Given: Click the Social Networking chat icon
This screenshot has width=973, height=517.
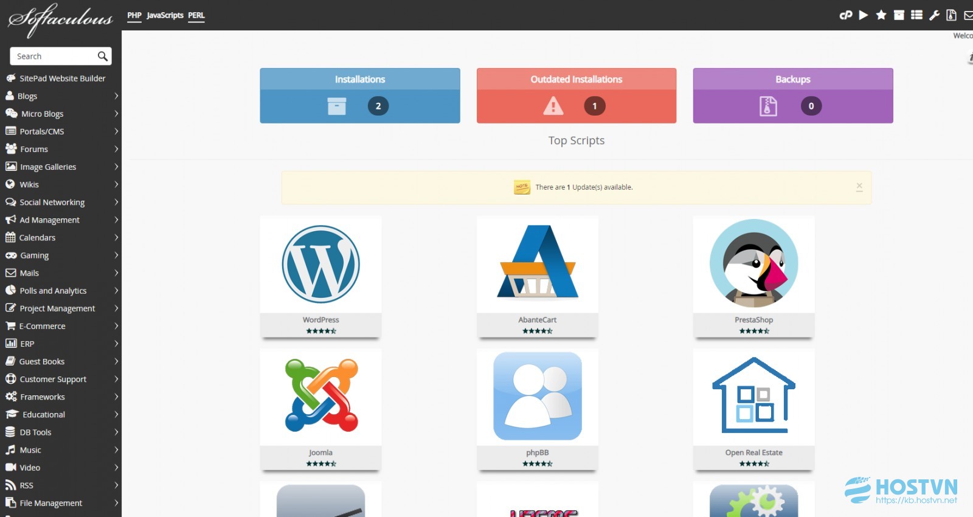Looking at the screenshot, I should [x=11, y=202].
